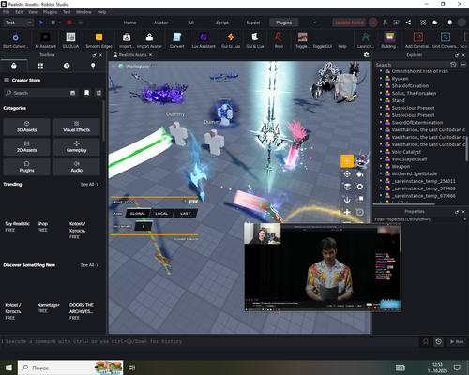Select the F3X Material gear tool icon

[x=360, y=187]
